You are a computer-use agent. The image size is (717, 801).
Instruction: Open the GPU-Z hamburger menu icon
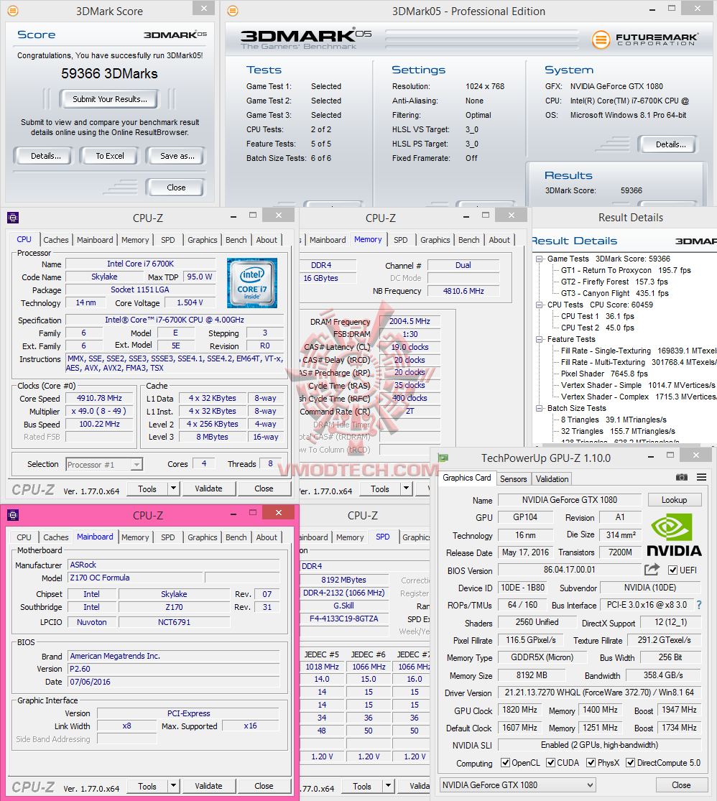pyautogui.click(x=702, y=477)
